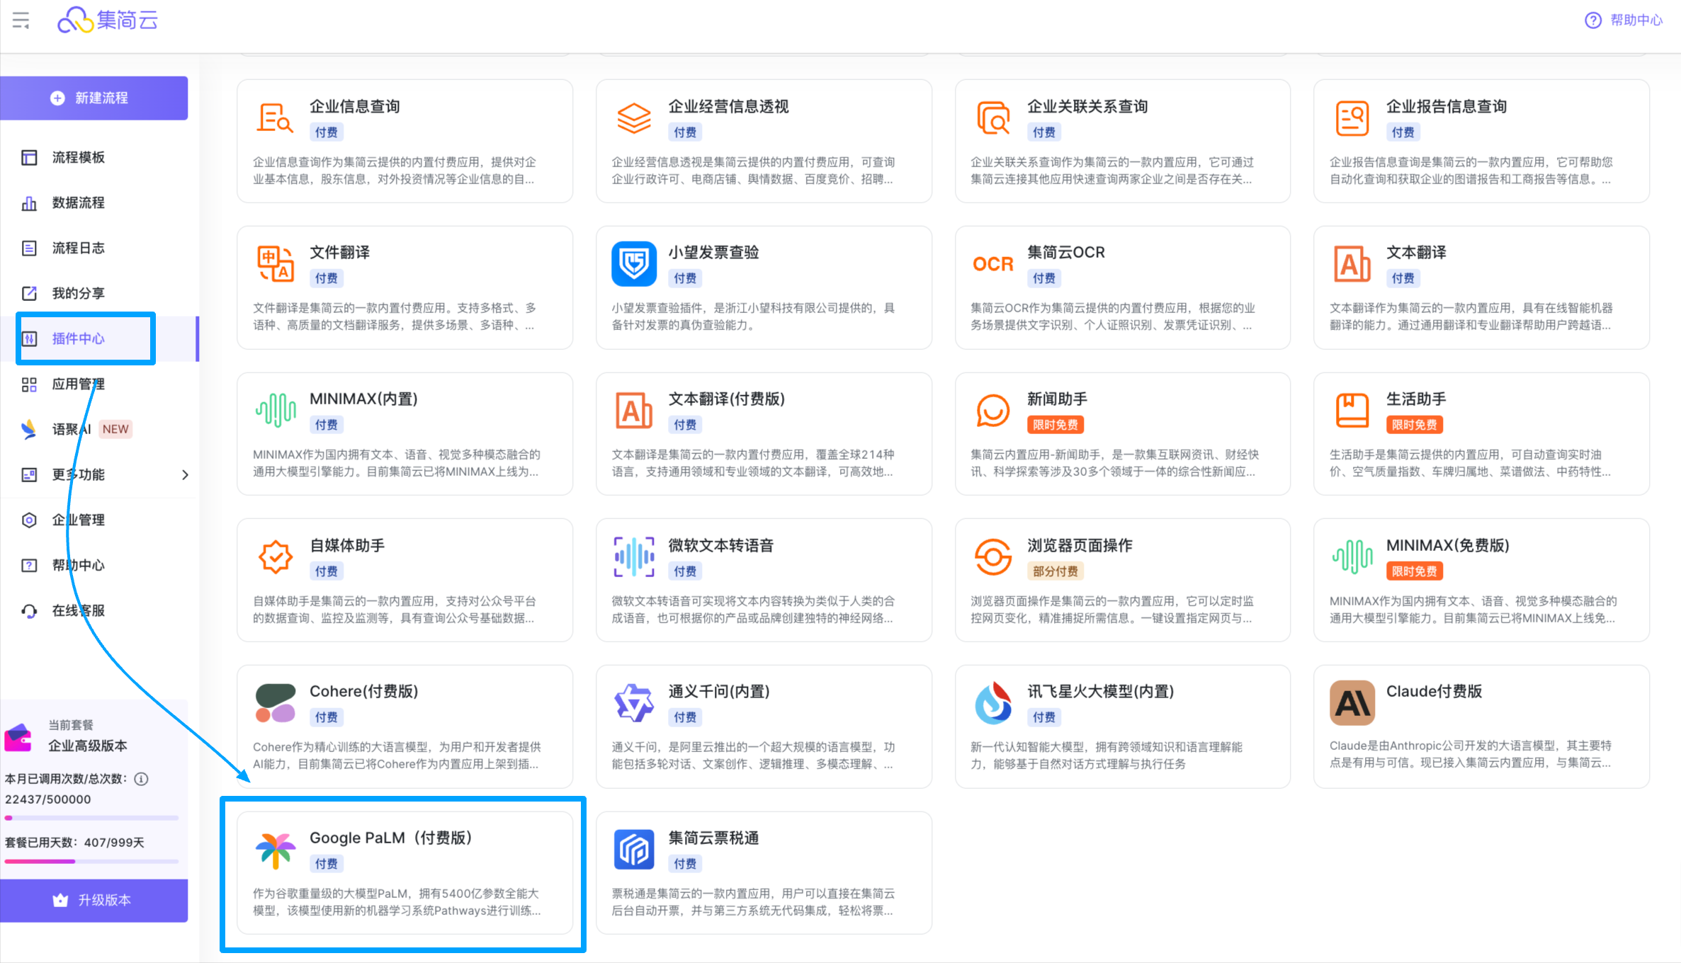Image resolution: width=1681 pixels, height=963 pixels.
Task: Click NEW badge beside 语聚AI
Action: 115,429
